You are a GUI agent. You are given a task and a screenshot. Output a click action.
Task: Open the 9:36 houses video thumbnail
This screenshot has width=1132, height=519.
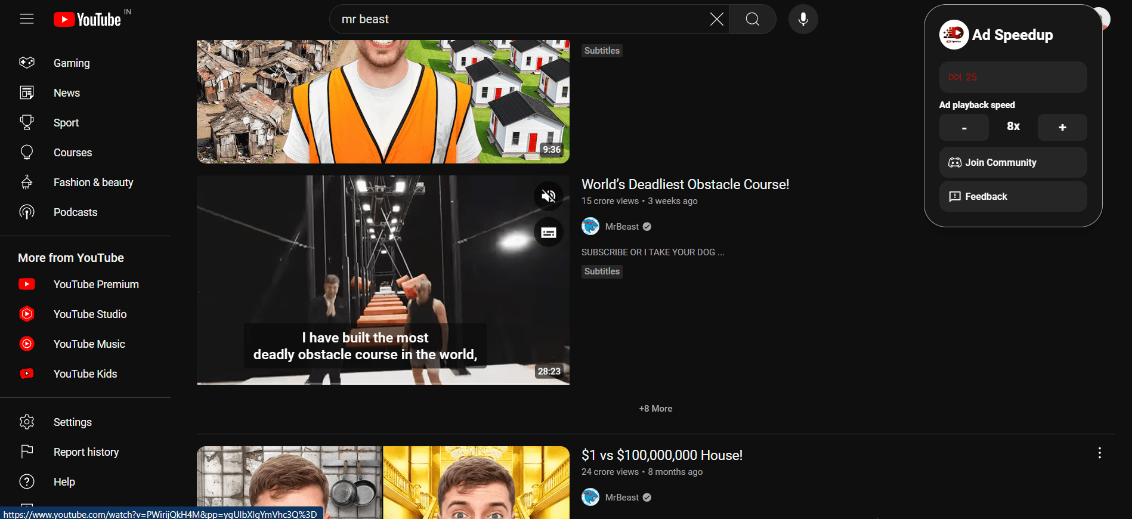pyautogui.click(x=383, y=101)
